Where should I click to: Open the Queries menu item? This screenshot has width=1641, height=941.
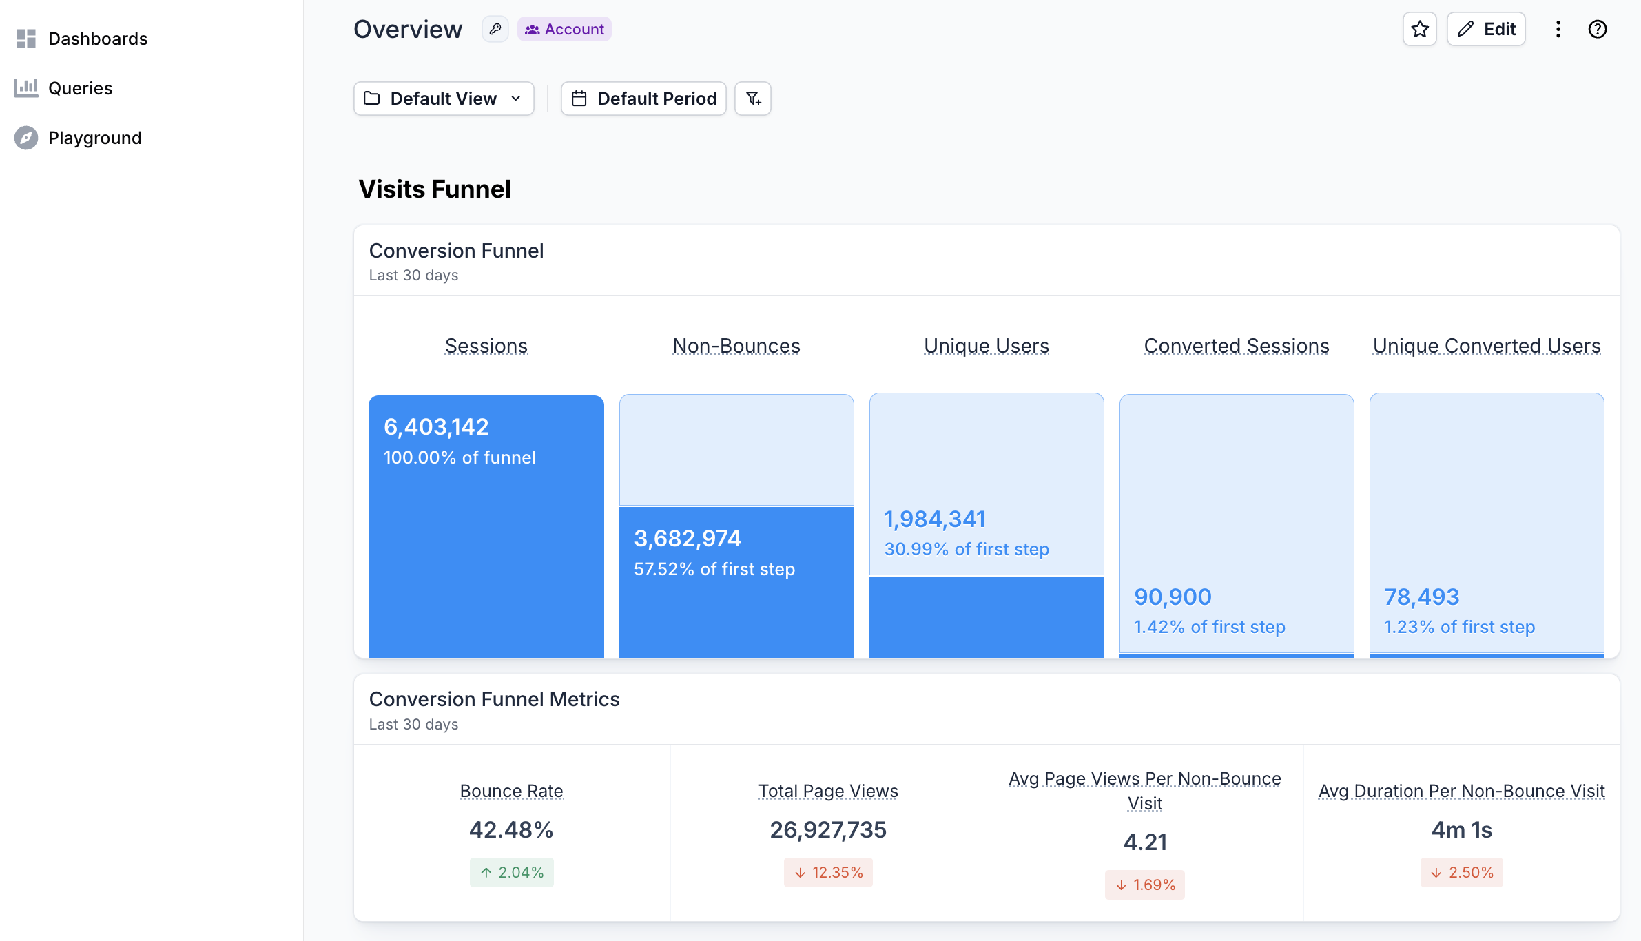[80, 88]
